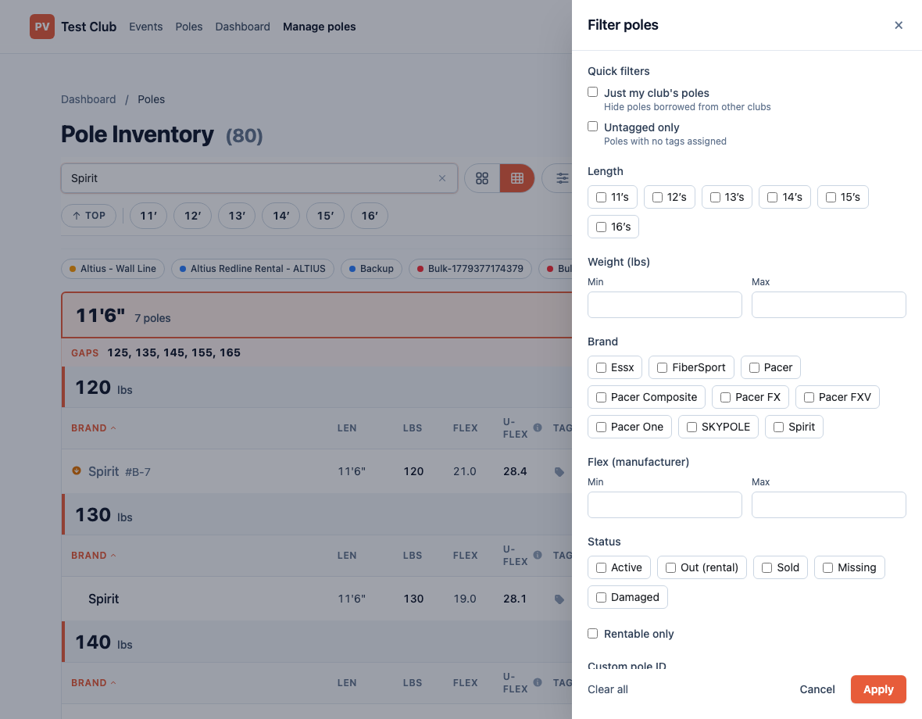Close the Filter poles panel
Image resolution: width=922 pixels, height=719 pixels.
(898, 25)
